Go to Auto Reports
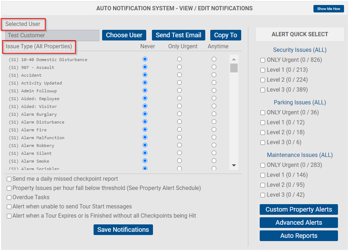This screenshot has width=349, height=251. [x=299, y=236]
